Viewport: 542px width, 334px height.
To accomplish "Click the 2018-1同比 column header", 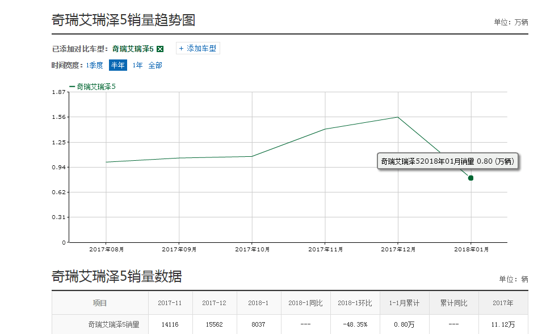I will [x=305, y=303].
